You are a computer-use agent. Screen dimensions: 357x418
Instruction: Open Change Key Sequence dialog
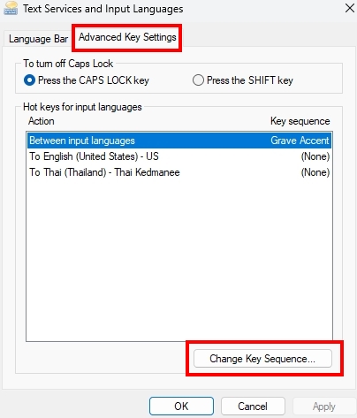262,359
